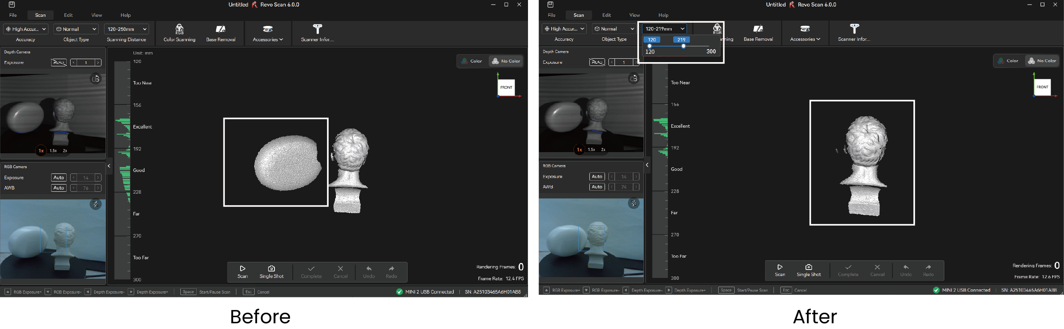Image resolution: width=1064 pixels, height=329 pixels.
Task: Toggle RGB Exposure Auto in Before window
Action: [59, 178]
